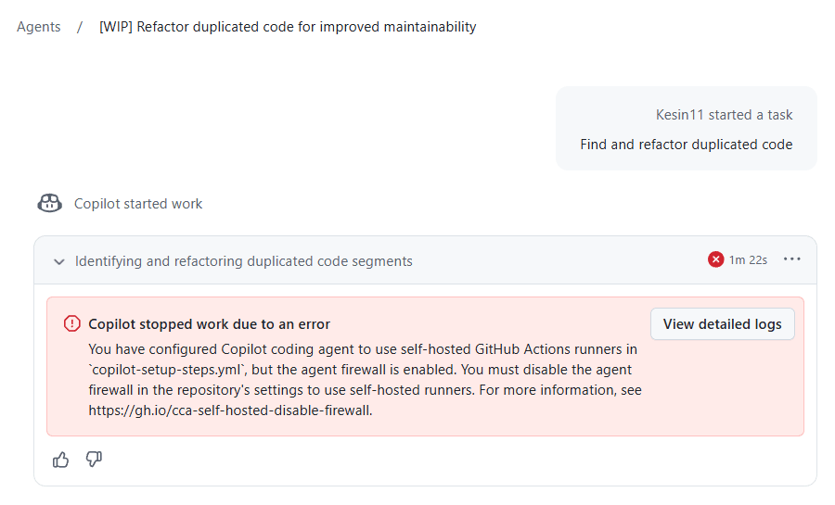Click the Copilot avatar icon
The width and height of the screenshot is (835, 505).
(x=49, y=203)
